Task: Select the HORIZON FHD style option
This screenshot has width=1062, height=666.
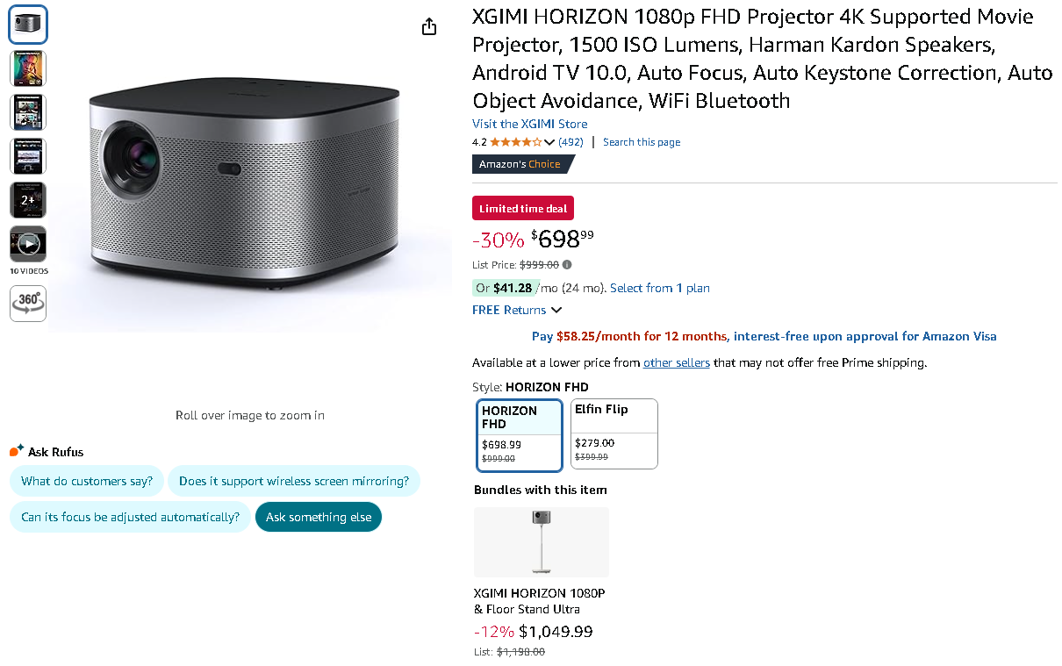Action: coord(519,434)
